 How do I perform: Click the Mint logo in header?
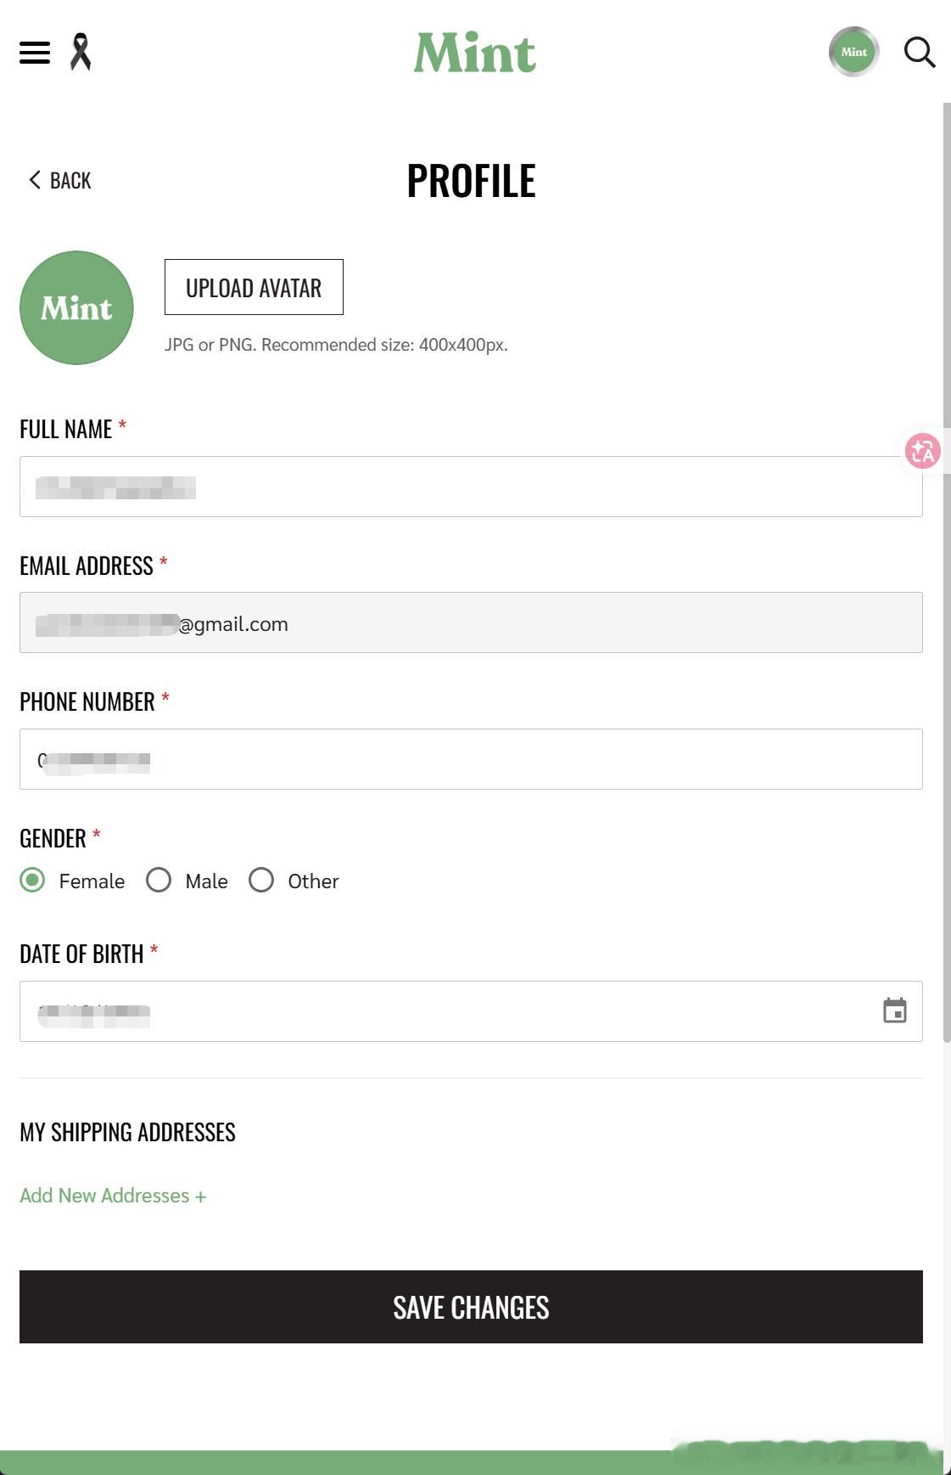tap(474, 53)
